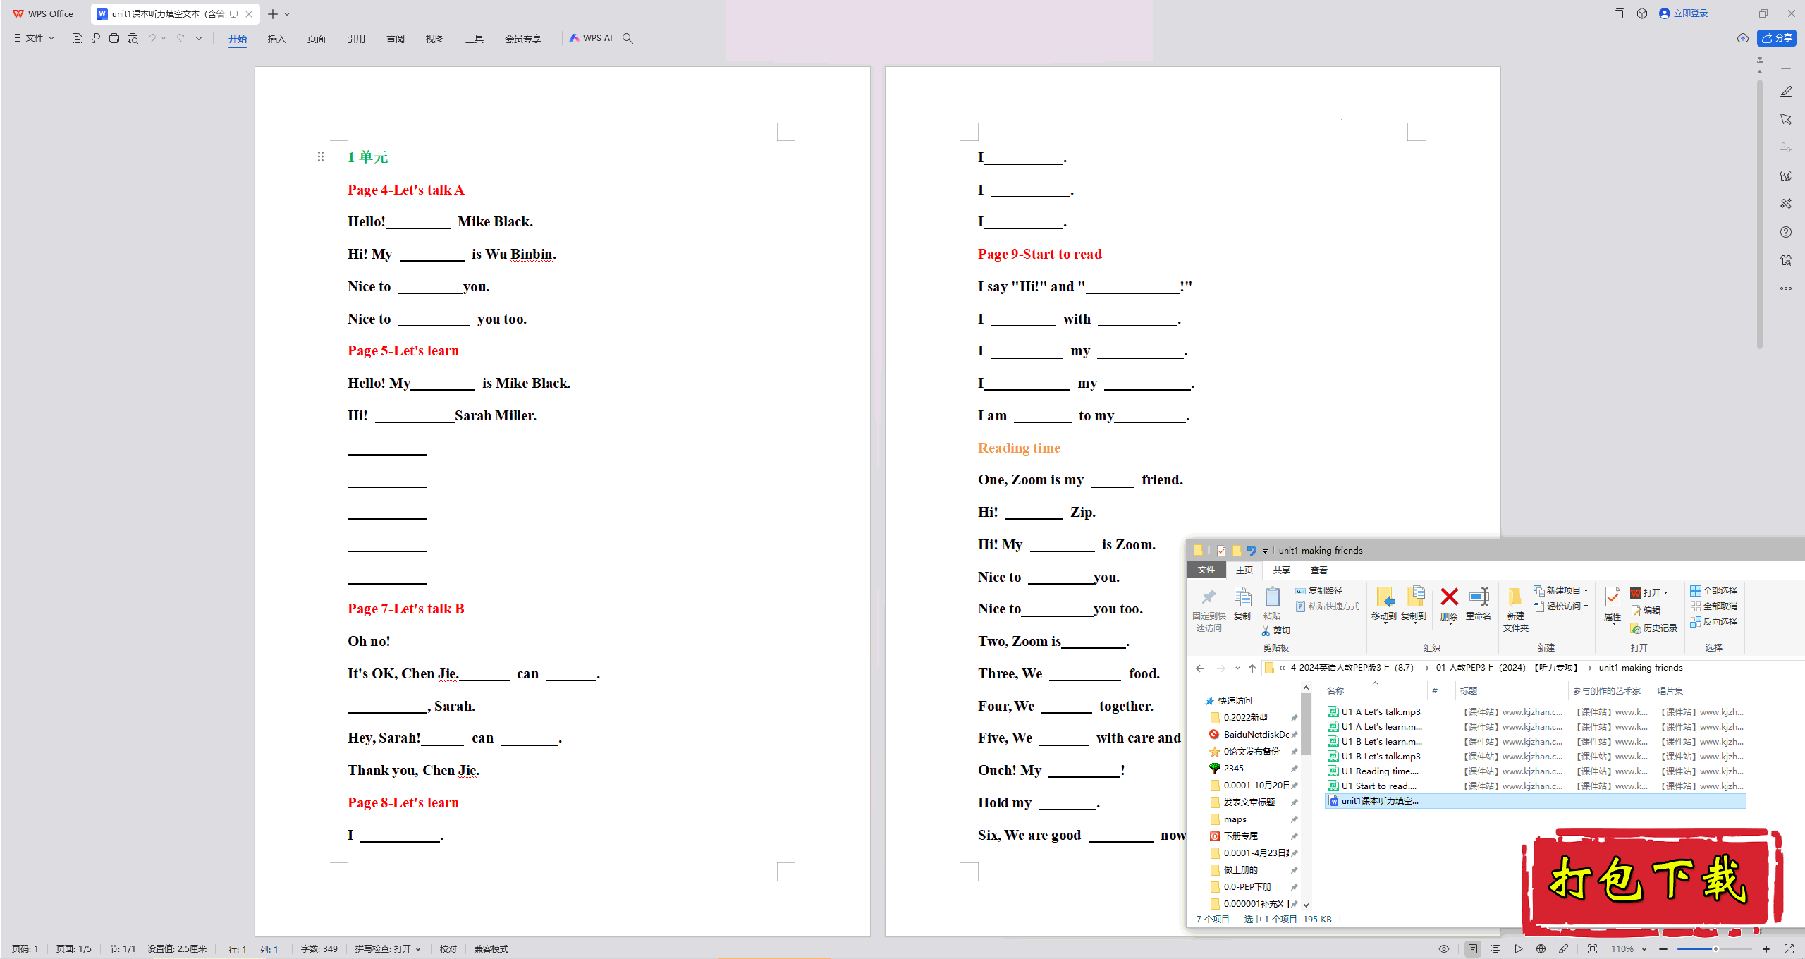Click the Rename icon in the Explorer ribbon
The width and height of the screenshot is (1805, 959).
click(1479, 604)
